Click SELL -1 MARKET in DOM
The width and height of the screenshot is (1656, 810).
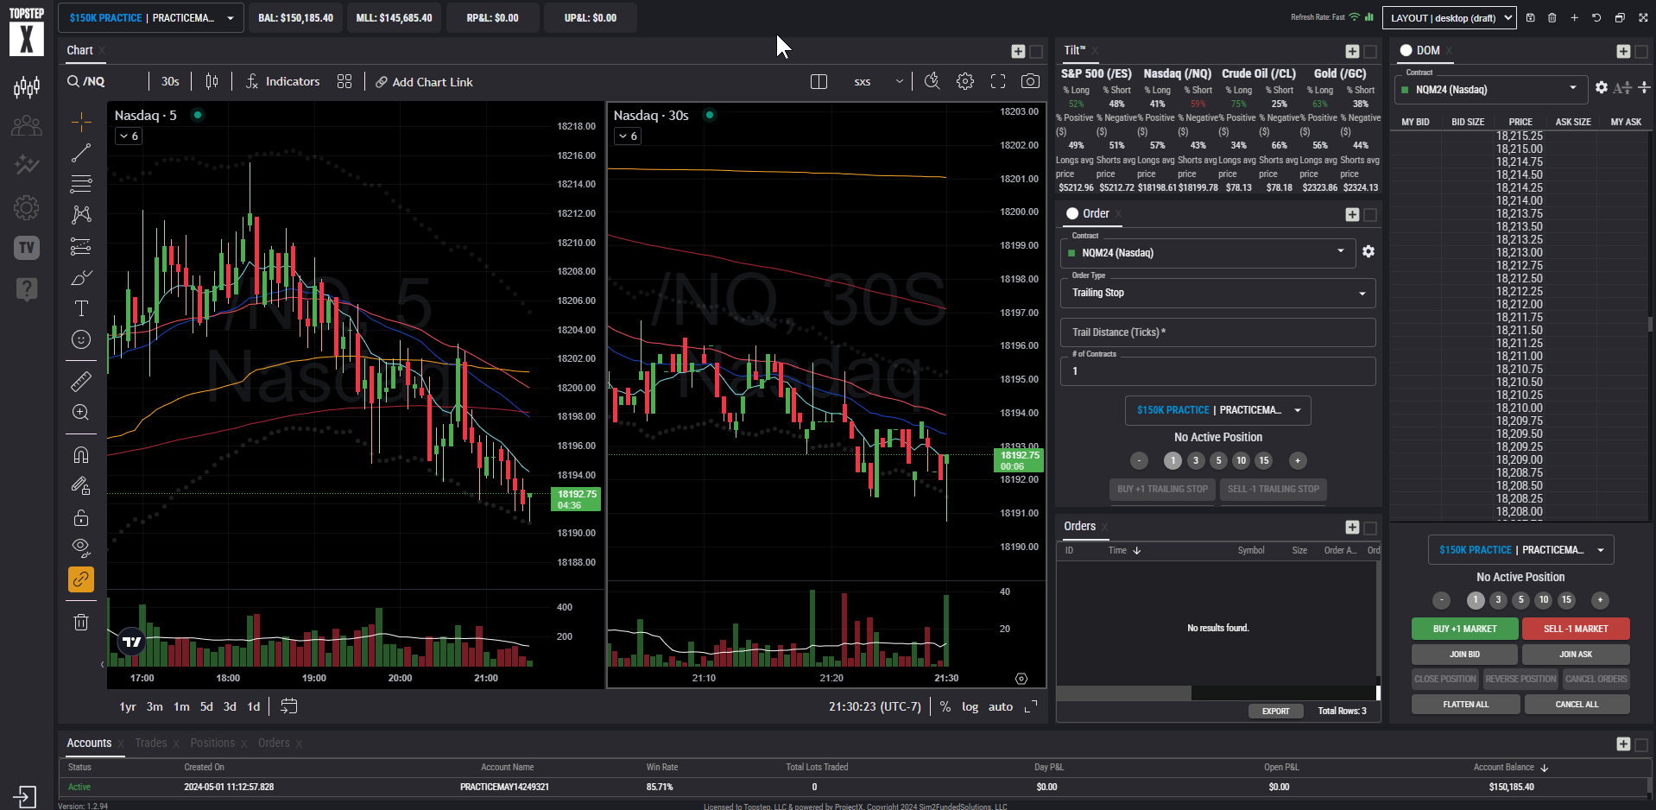point(1576,629)
